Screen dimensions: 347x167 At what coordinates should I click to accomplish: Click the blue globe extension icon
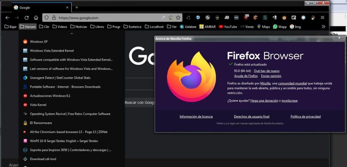[198, 18]
